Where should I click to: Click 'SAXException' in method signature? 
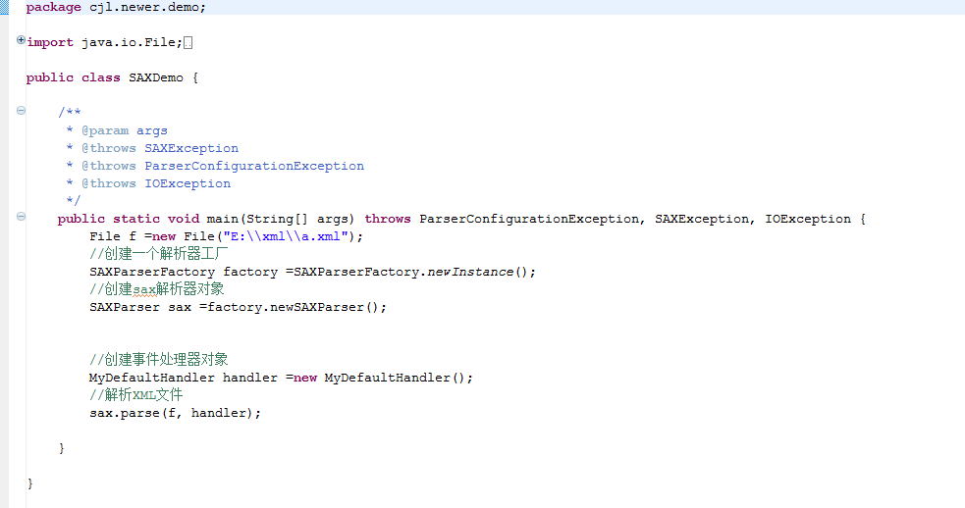click(x=702, y=219)
